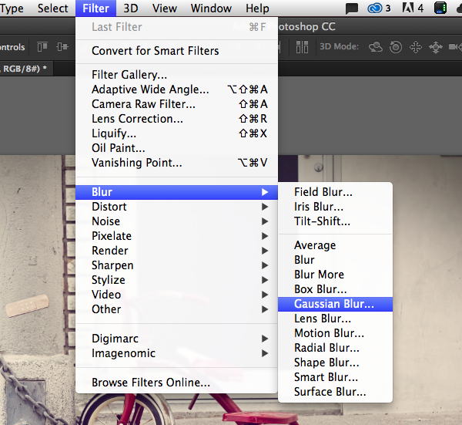Choose Gaussian Blur from the Blur submenu
This screenshot has width=462, height=425.
pyautogui.click(x=335, y=304)
